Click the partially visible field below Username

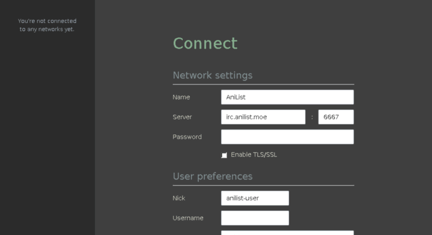coord(287,233)
